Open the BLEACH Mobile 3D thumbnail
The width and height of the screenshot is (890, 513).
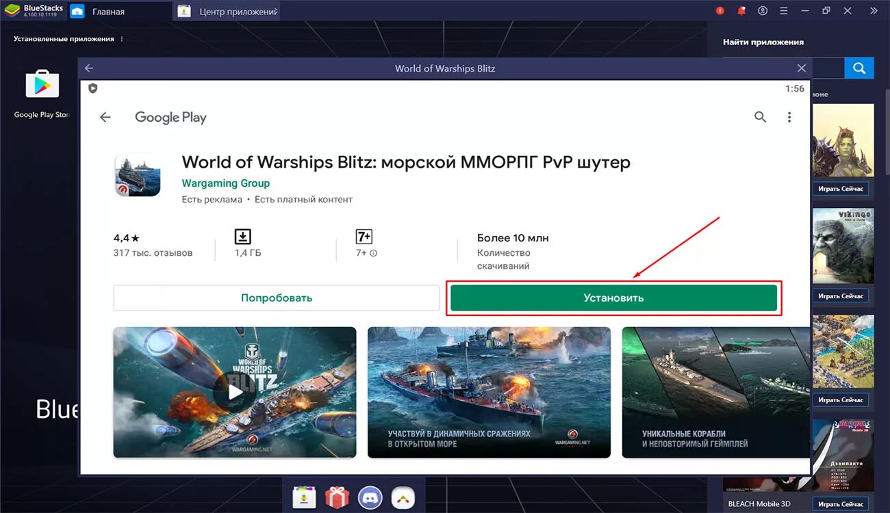843,456
